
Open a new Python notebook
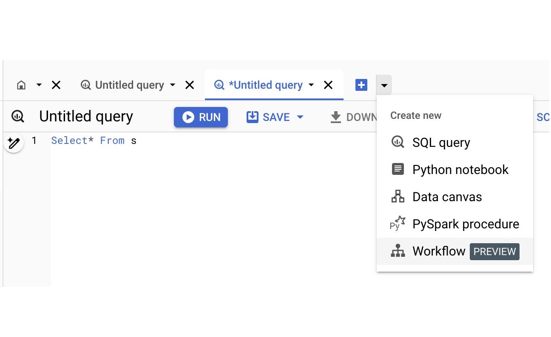pyautogui.click(x=460, y=169)
